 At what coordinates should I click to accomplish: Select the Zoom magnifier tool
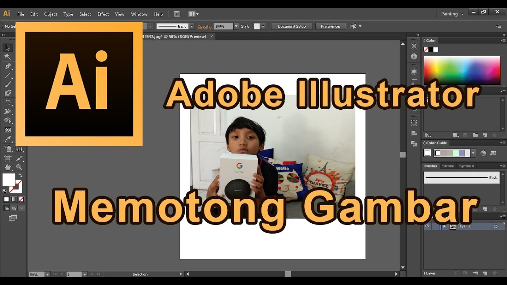tap(19, 167)
